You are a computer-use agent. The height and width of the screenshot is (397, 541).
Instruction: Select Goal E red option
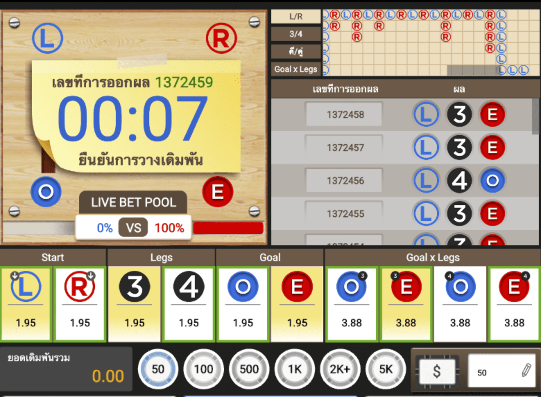(297, 303)
